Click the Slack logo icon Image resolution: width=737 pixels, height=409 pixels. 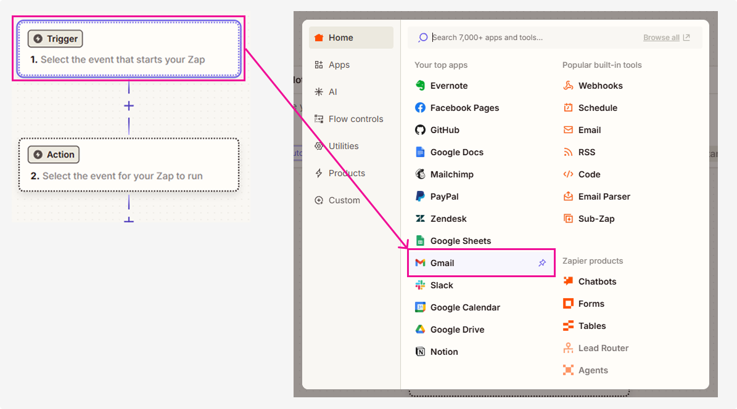point(420,285)
